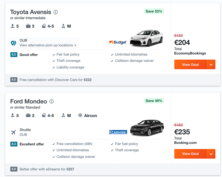This screenshot has width=222, height=177.
Task: Click the Toyota Avensis passenger seats icon
Action: tap(12, 26)
